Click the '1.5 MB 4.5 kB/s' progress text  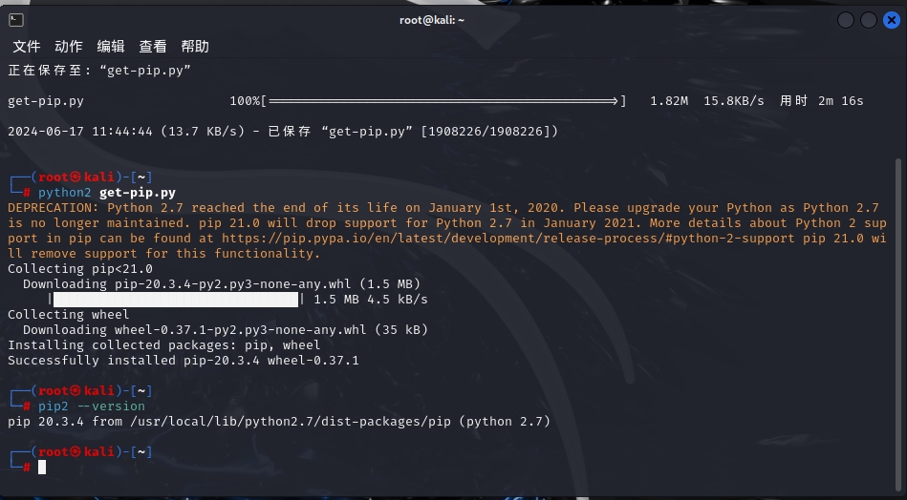tap(371, 300)
